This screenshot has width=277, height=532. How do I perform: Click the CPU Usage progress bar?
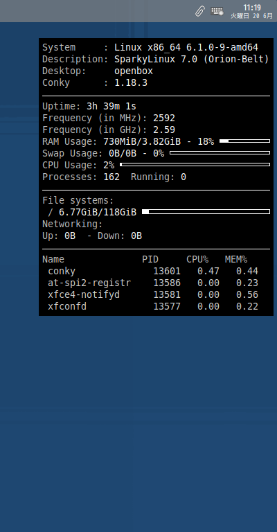(x=195, y=165)
